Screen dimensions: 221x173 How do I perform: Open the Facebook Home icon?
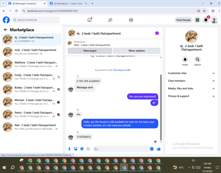pos(89,20)
